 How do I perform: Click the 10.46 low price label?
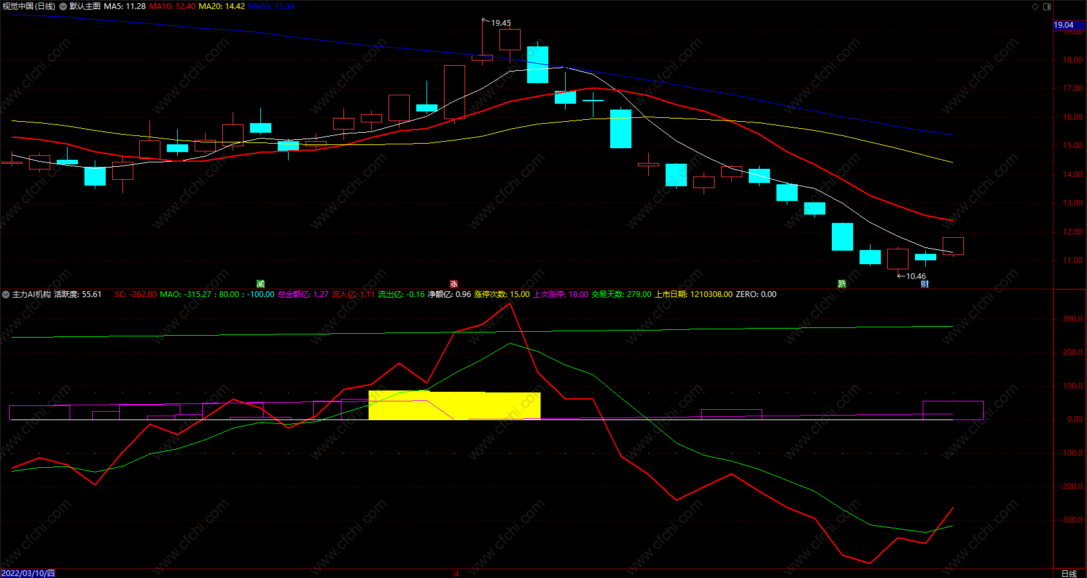(916, 276)
